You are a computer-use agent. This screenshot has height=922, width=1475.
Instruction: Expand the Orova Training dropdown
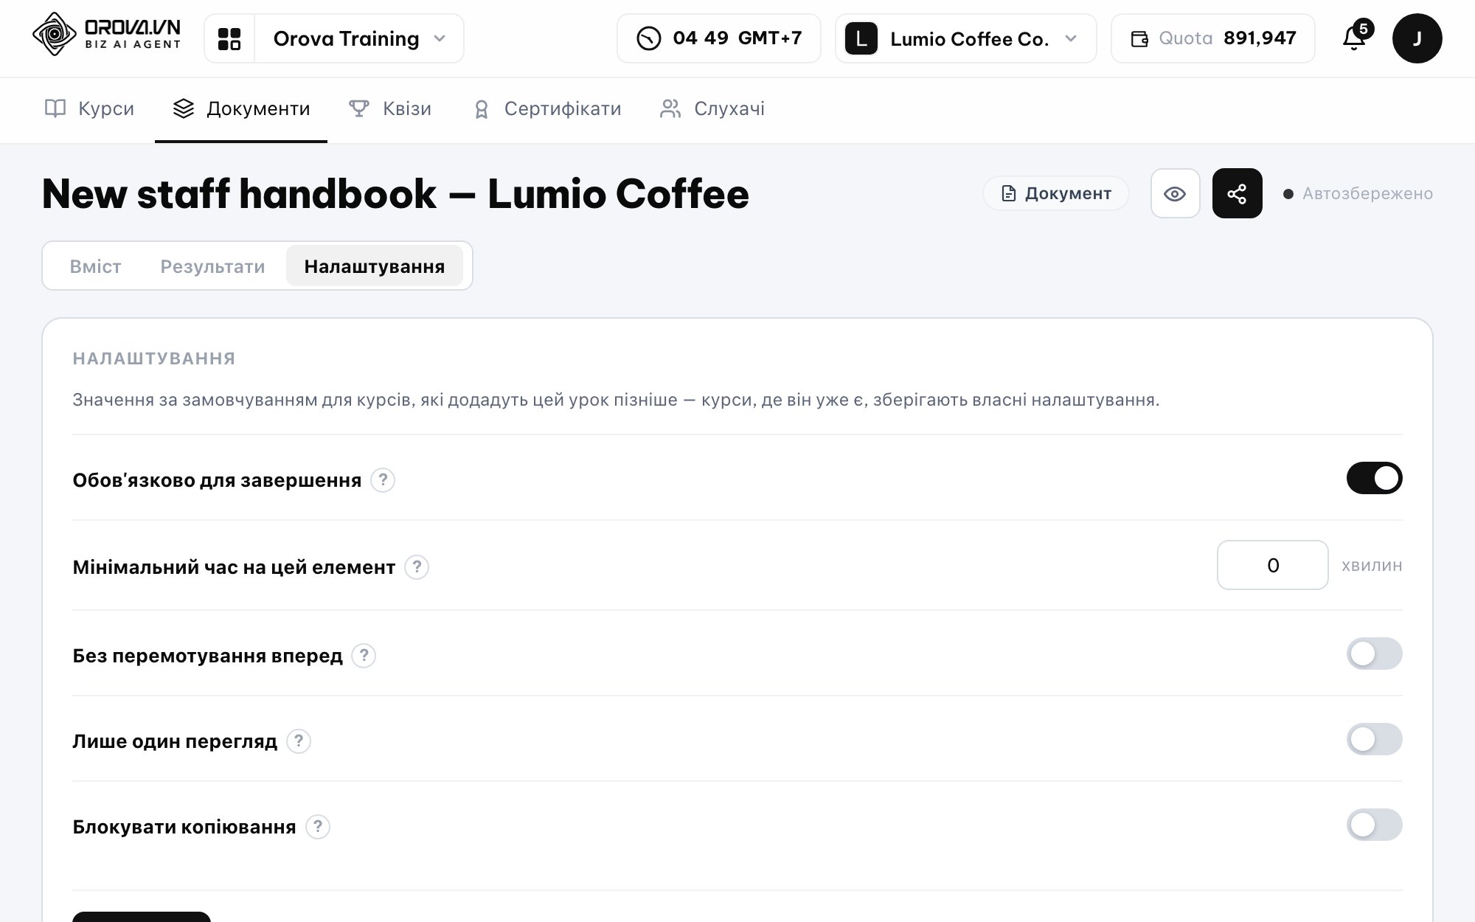coord(359,38)
